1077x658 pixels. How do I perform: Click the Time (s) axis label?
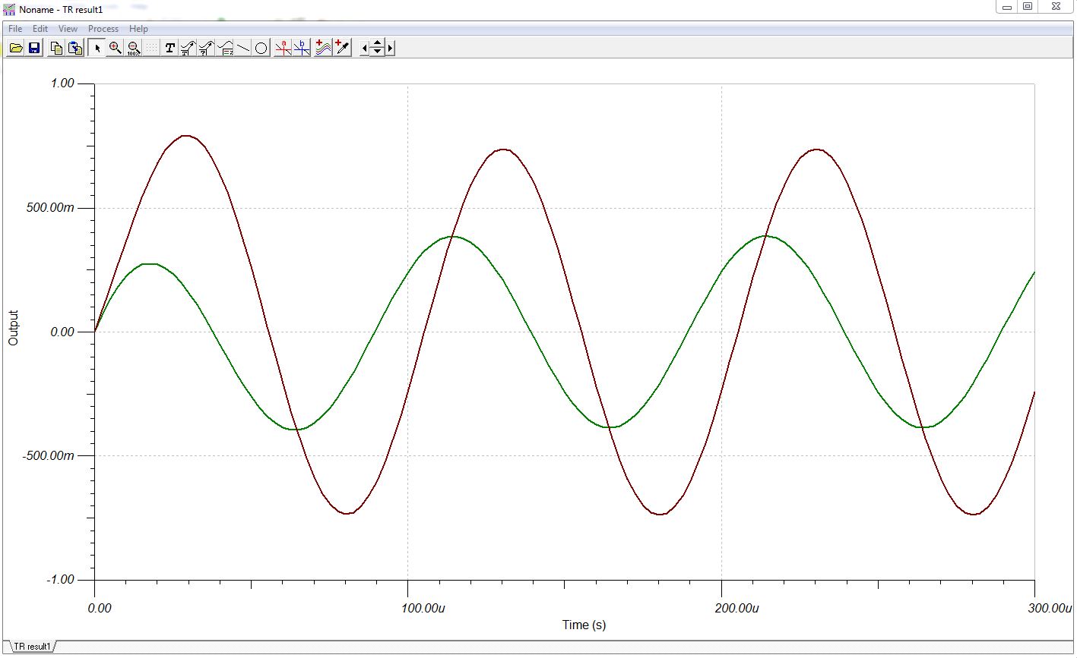(x=584, y=625)
